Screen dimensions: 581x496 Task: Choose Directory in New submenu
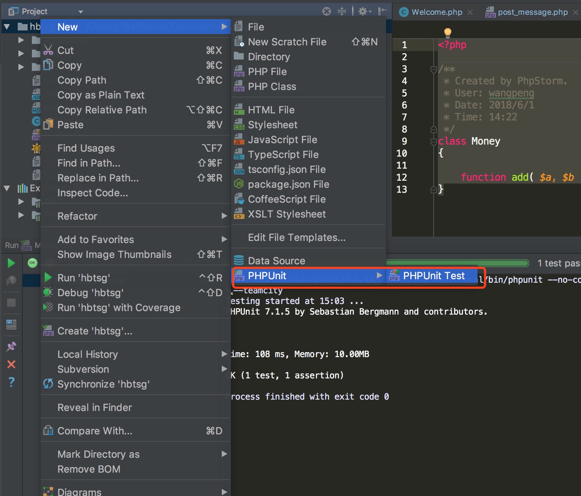pos(308,57)
